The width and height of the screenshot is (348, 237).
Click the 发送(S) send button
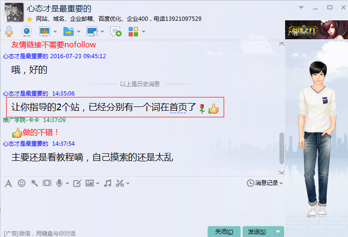click(257, 232)
